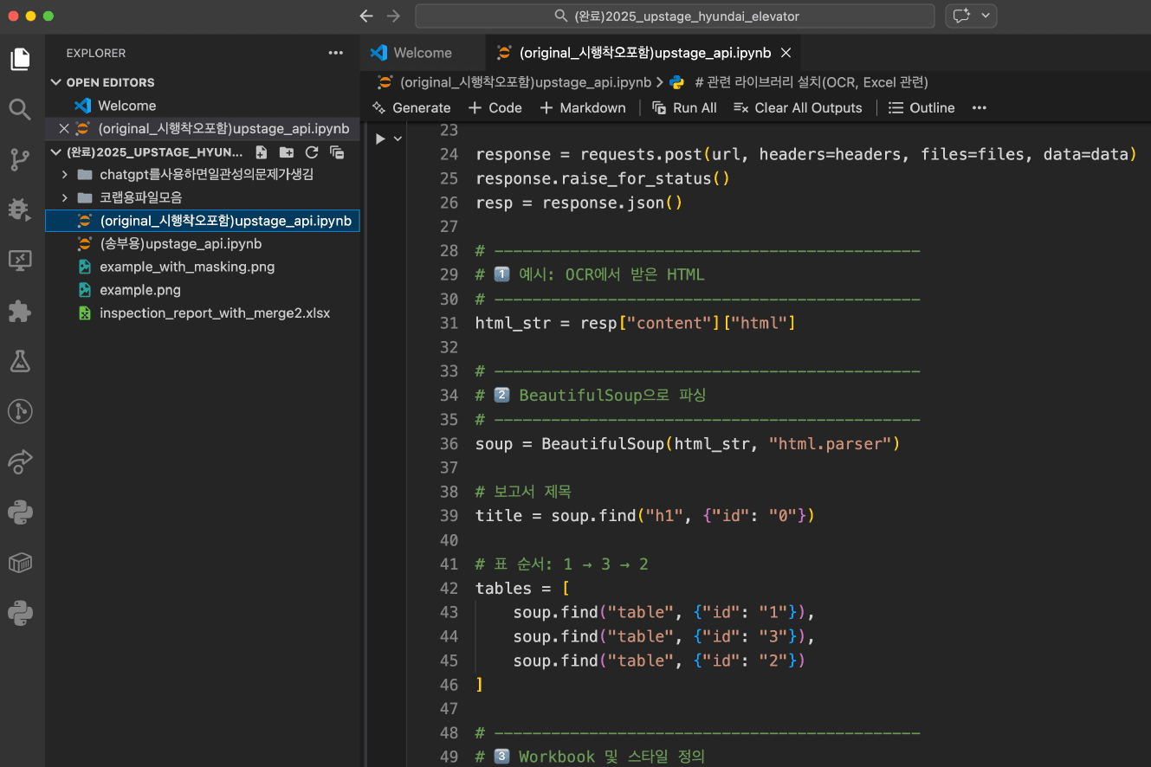Click the command center search field
The width and height of the screenshot is (1151, 767).
click(x=675, y=16)
